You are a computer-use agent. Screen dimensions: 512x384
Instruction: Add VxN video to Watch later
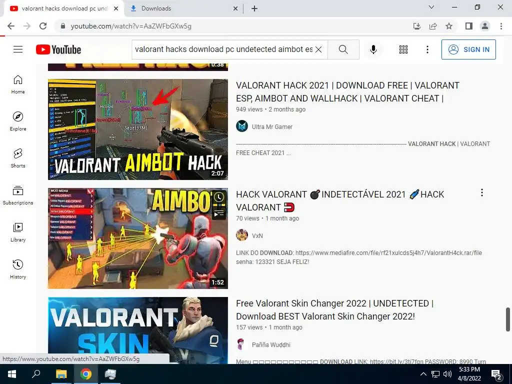pyautogui.click(x=219, y=197)
